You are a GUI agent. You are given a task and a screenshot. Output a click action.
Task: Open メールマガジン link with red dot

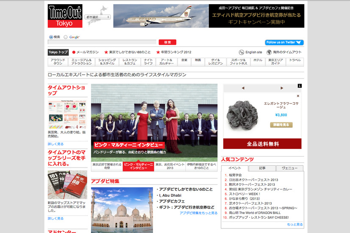point(86,52)
